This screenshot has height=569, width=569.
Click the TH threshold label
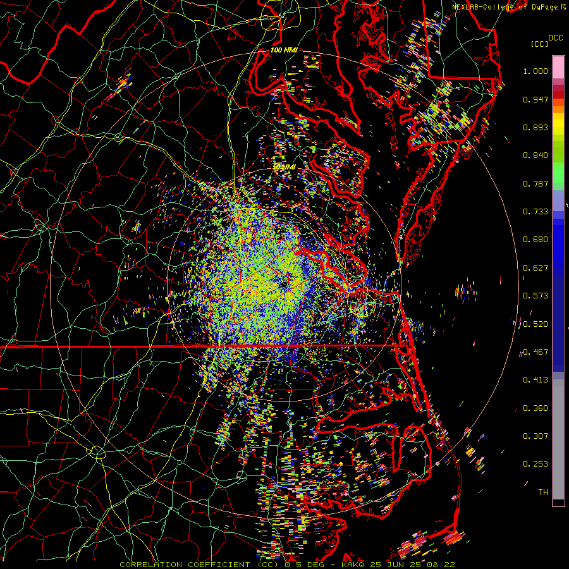coord(543,493)
